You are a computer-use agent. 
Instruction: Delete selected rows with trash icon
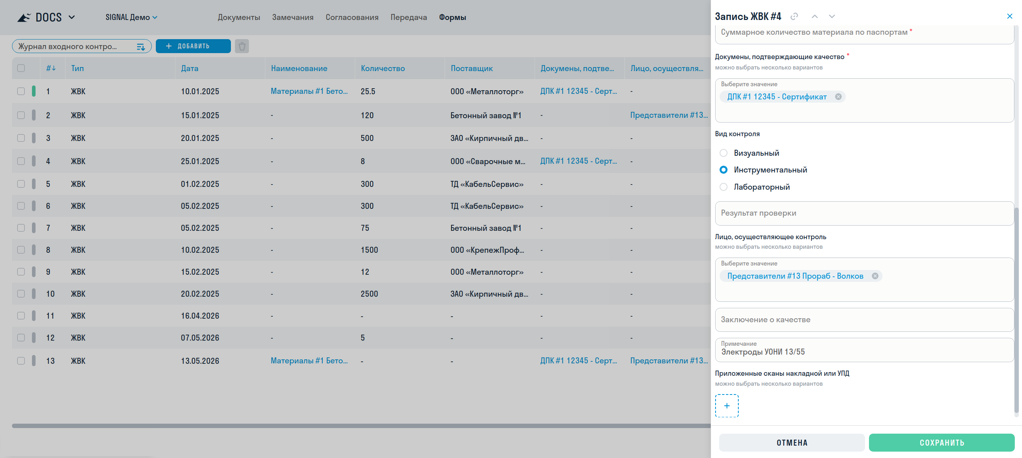[x=242, y=46]
